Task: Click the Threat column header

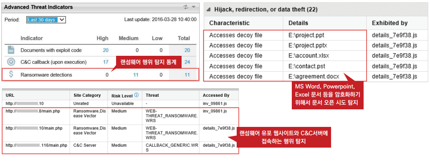Action: (152, 95)
